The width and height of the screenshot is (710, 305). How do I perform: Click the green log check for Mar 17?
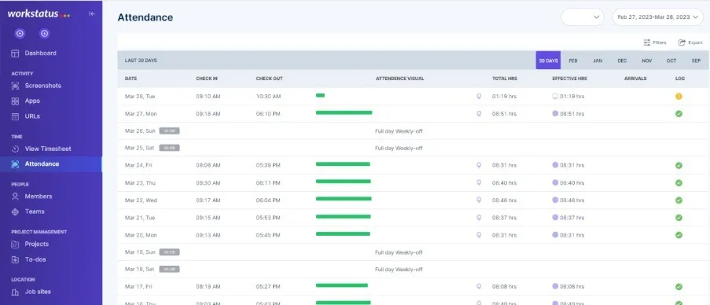coord(679,286)
